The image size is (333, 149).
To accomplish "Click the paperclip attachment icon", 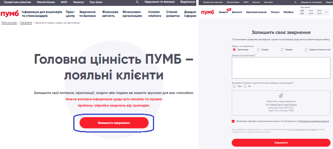I will point(281,96).
